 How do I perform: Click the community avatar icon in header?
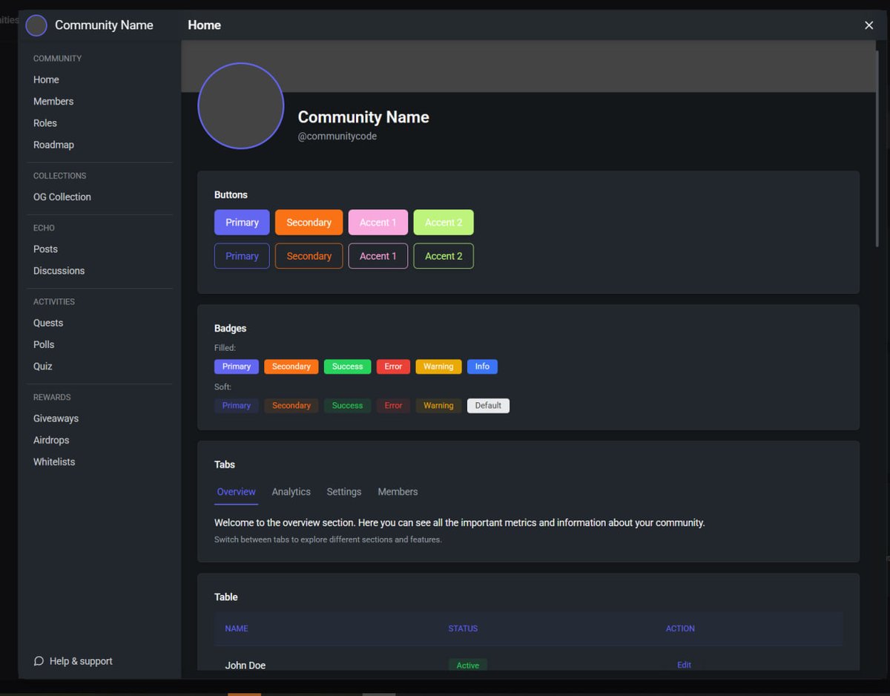click(36, 25)
